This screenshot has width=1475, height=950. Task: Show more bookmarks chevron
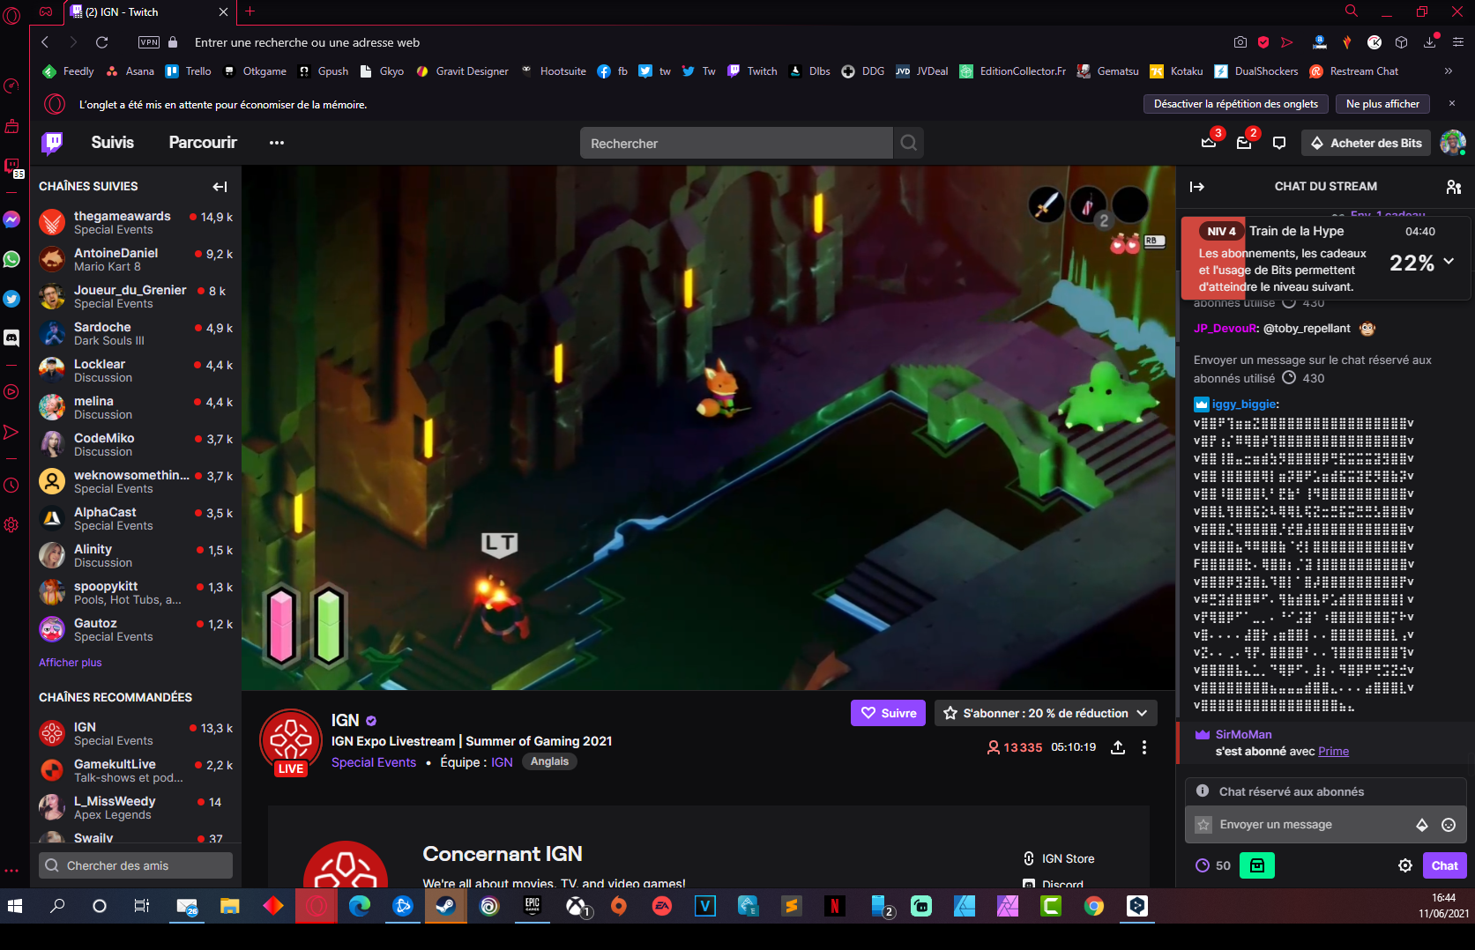tap(1448, 71)
